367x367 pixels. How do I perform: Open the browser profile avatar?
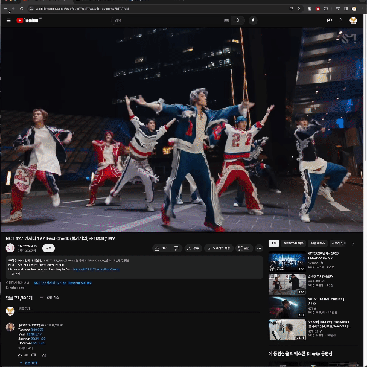(354, 8)
